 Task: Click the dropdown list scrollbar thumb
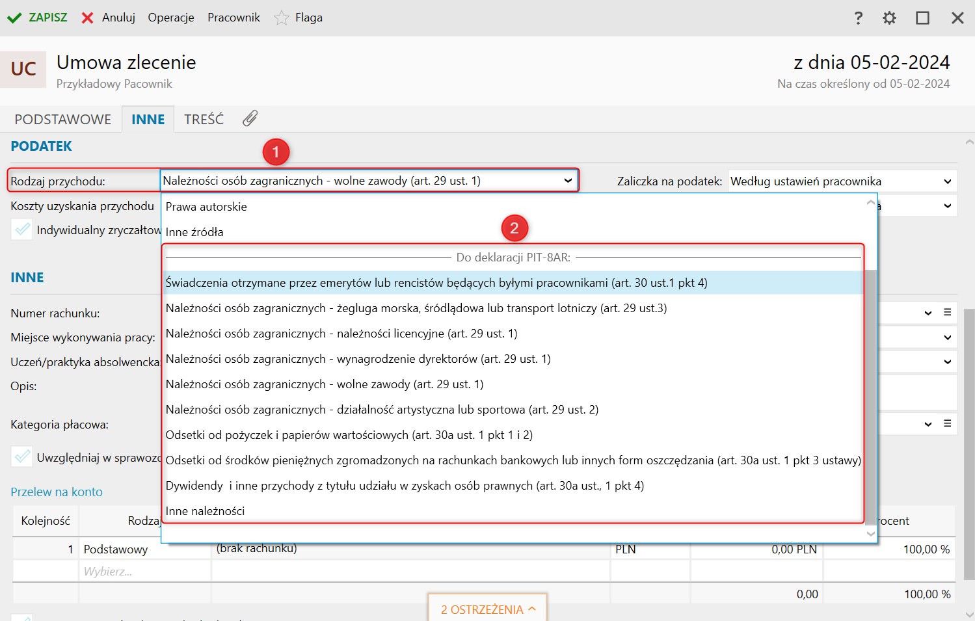871,396
